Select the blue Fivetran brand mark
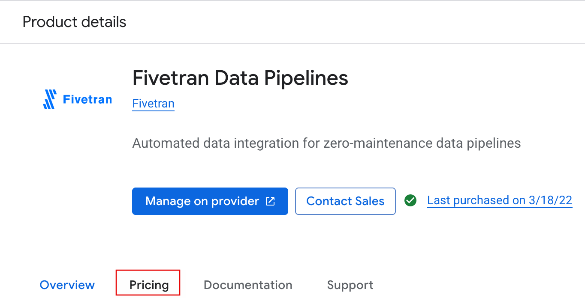 click(x=50, y=99)
